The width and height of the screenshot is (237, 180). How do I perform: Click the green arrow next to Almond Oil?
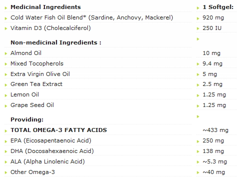[x=6, y=53]
